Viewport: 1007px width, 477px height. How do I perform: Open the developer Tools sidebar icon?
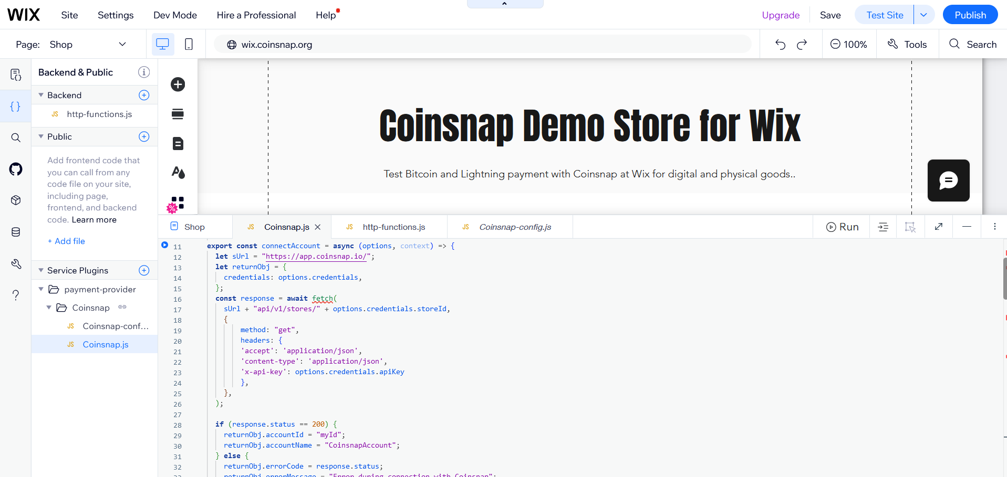point(16,264)
